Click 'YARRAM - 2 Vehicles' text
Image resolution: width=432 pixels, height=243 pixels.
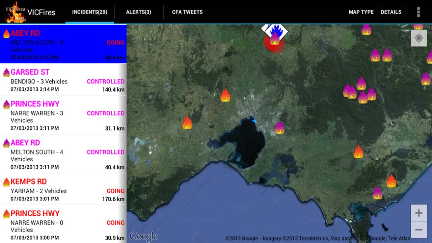(x=39, y=191)
